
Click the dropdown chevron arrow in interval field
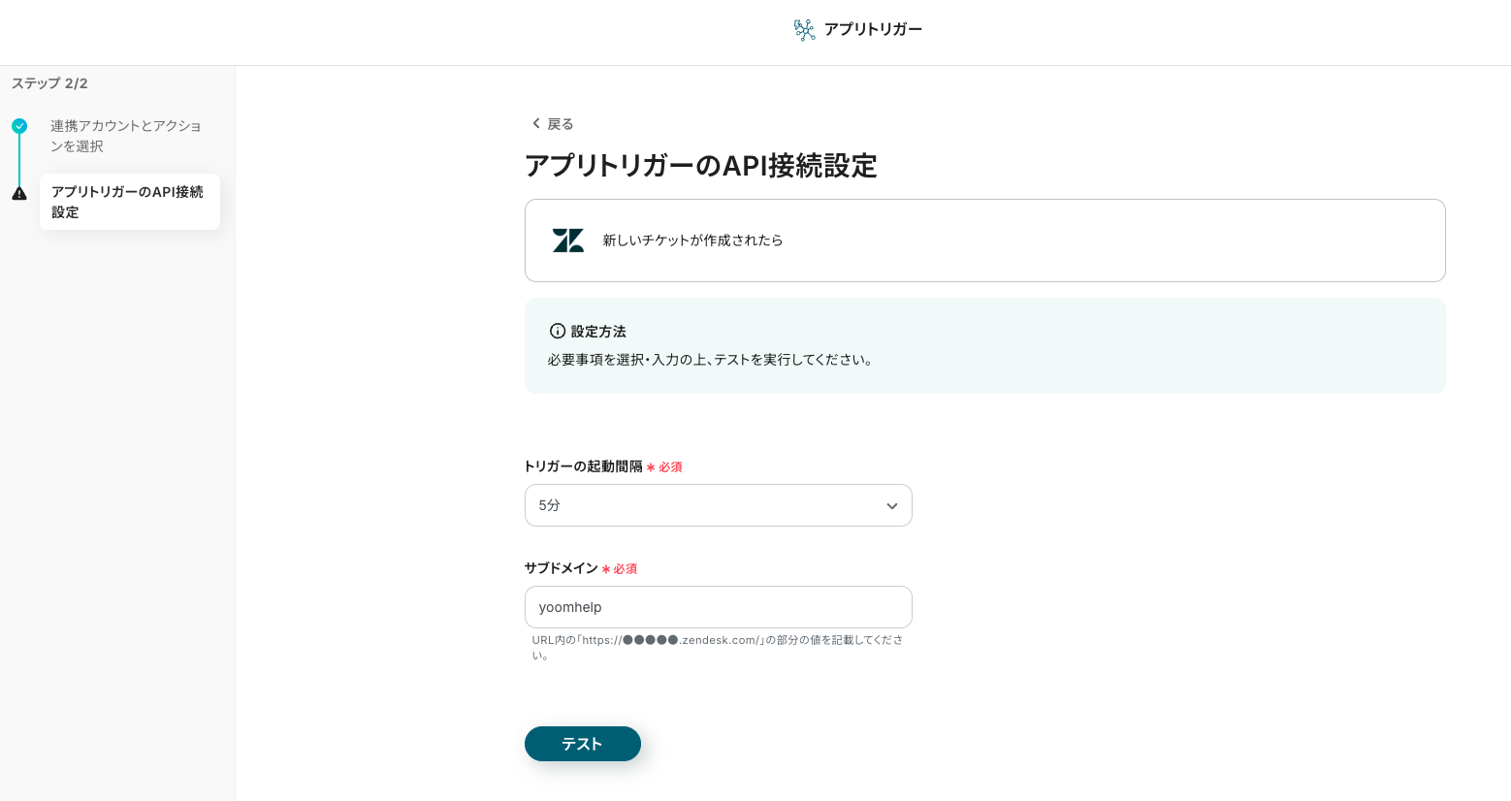tap(892, 506)
